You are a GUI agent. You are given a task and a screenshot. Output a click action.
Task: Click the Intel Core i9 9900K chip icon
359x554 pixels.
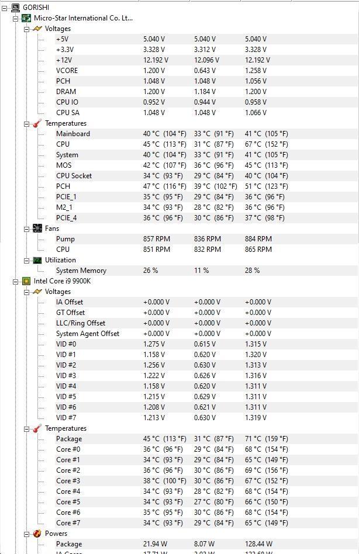point(26,281)
